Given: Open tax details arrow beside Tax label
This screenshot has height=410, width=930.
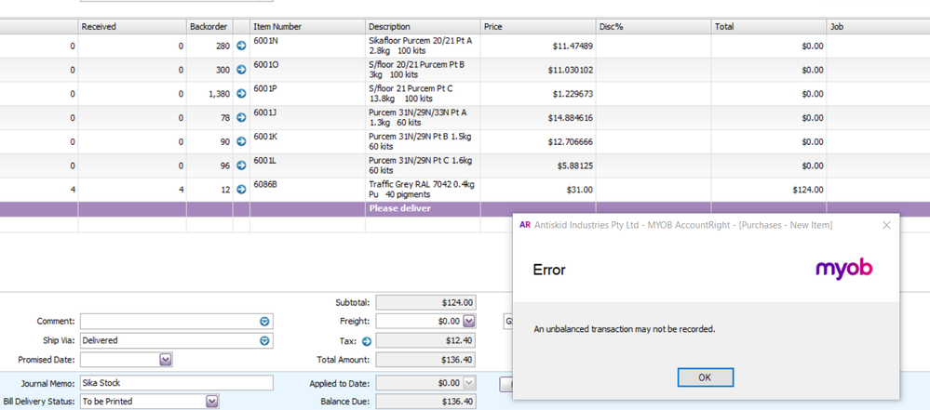Looking at the screenshot, I should (x=367, y=341).
